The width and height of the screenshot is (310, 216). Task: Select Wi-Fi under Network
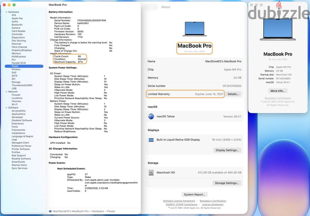(x=14, y=104)
